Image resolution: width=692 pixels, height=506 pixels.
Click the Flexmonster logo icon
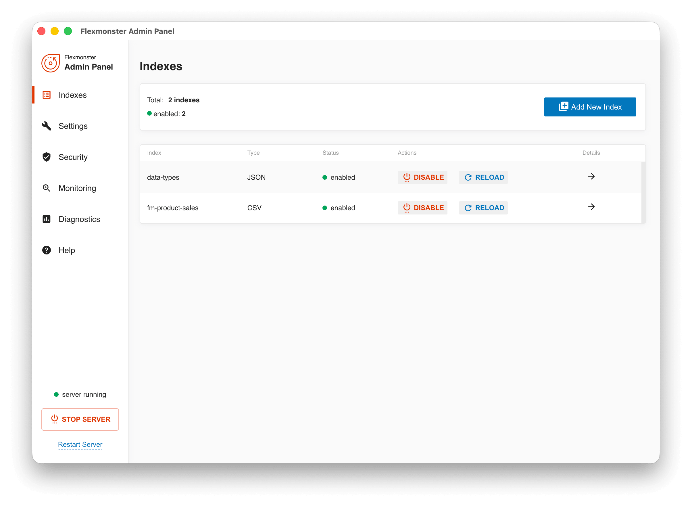point(51,63)
